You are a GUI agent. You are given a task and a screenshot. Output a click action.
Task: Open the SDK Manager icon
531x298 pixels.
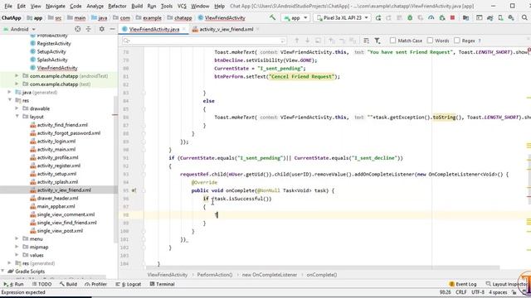[511, 17]
